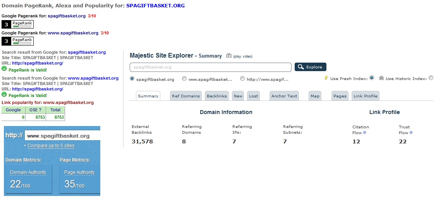436x201 pixels.
Task: Click Trust Flow value 22
Action: 403,141
